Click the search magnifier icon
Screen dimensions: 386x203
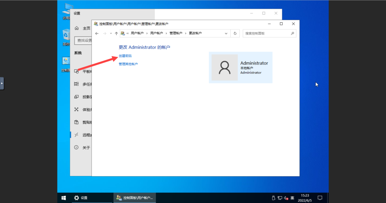pyautogui.click(x=292, y=33)
